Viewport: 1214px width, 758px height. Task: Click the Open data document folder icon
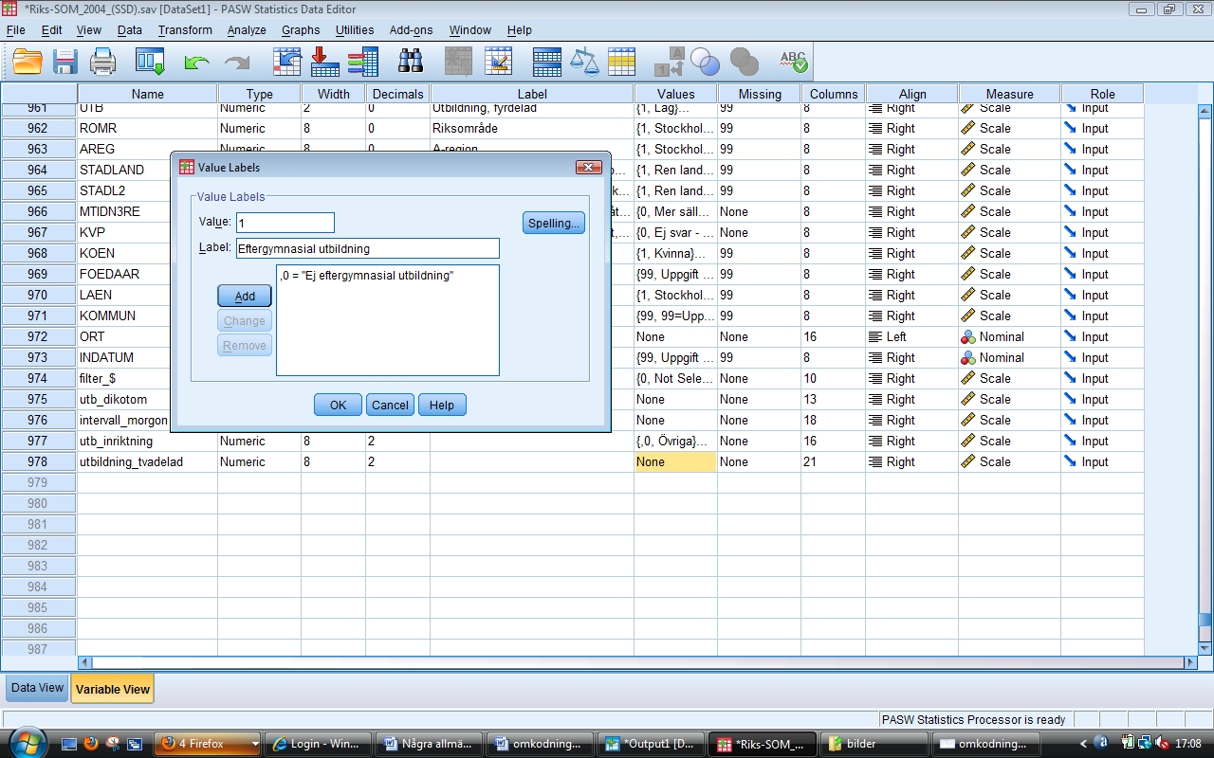coord(28,63)
